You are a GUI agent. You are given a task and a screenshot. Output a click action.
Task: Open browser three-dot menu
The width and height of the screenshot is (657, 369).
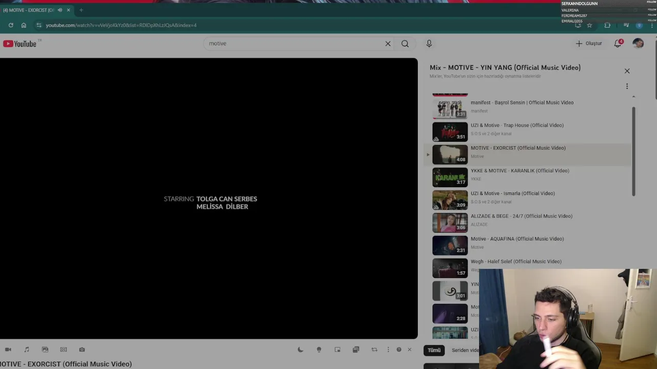tap(652, 25)
